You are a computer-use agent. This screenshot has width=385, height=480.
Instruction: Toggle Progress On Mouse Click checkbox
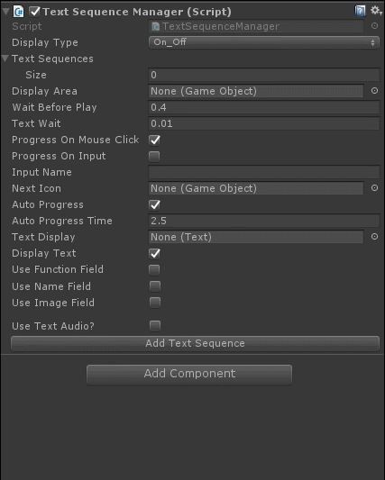[x=154, y=140]
